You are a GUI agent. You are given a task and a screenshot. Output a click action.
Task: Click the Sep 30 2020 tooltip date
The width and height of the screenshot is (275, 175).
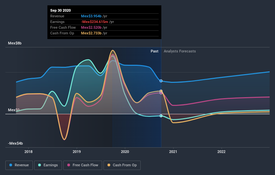click(61, 10)
